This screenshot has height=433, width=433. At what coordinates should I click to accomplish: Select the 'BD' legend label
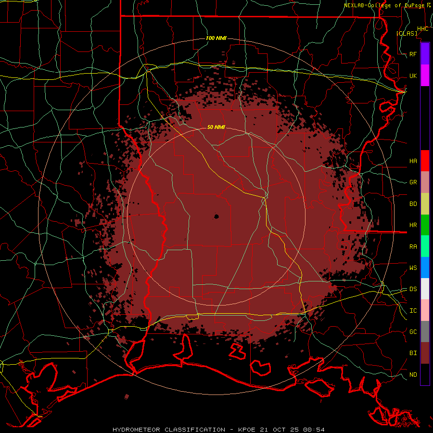413,204
